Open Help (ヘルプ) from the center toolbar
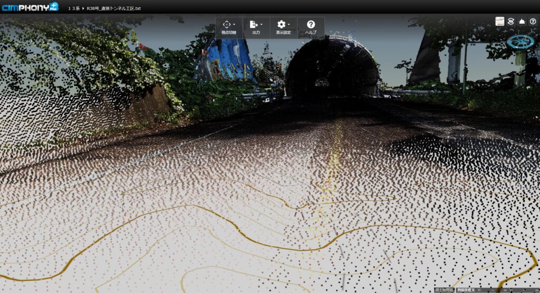This screenshot has width=540, height=293. pyautogui.click(x=311, y=27)
